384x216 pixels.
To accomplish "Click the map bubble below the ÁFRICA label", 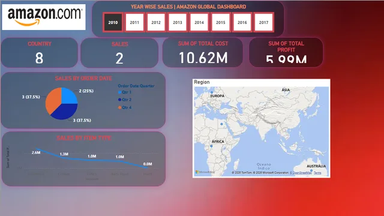I will pos(211,146).
